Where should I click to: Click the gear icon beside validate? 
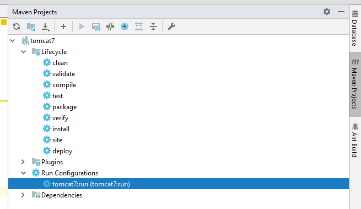point(47,73)
